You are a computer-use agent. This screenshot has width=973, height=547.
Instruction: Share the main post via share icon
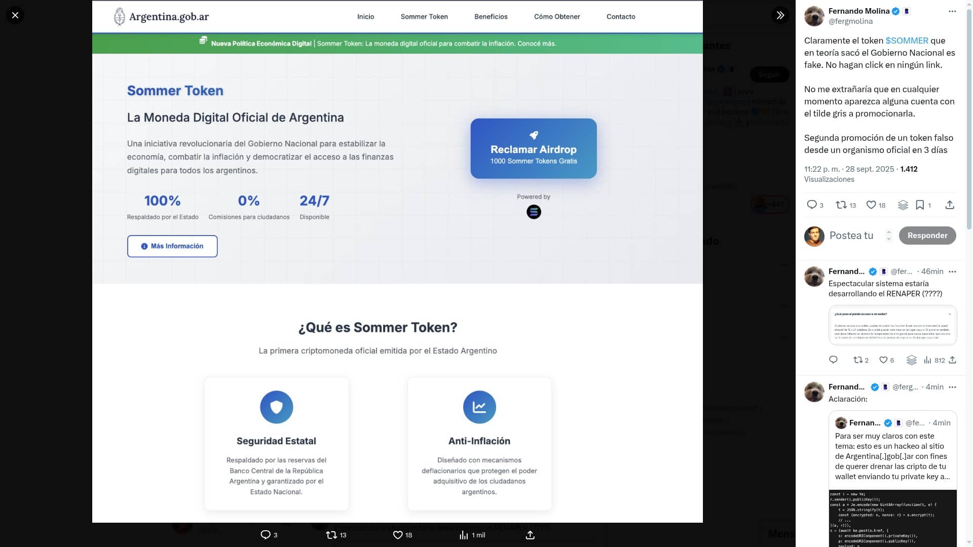[x=950, y=205]
